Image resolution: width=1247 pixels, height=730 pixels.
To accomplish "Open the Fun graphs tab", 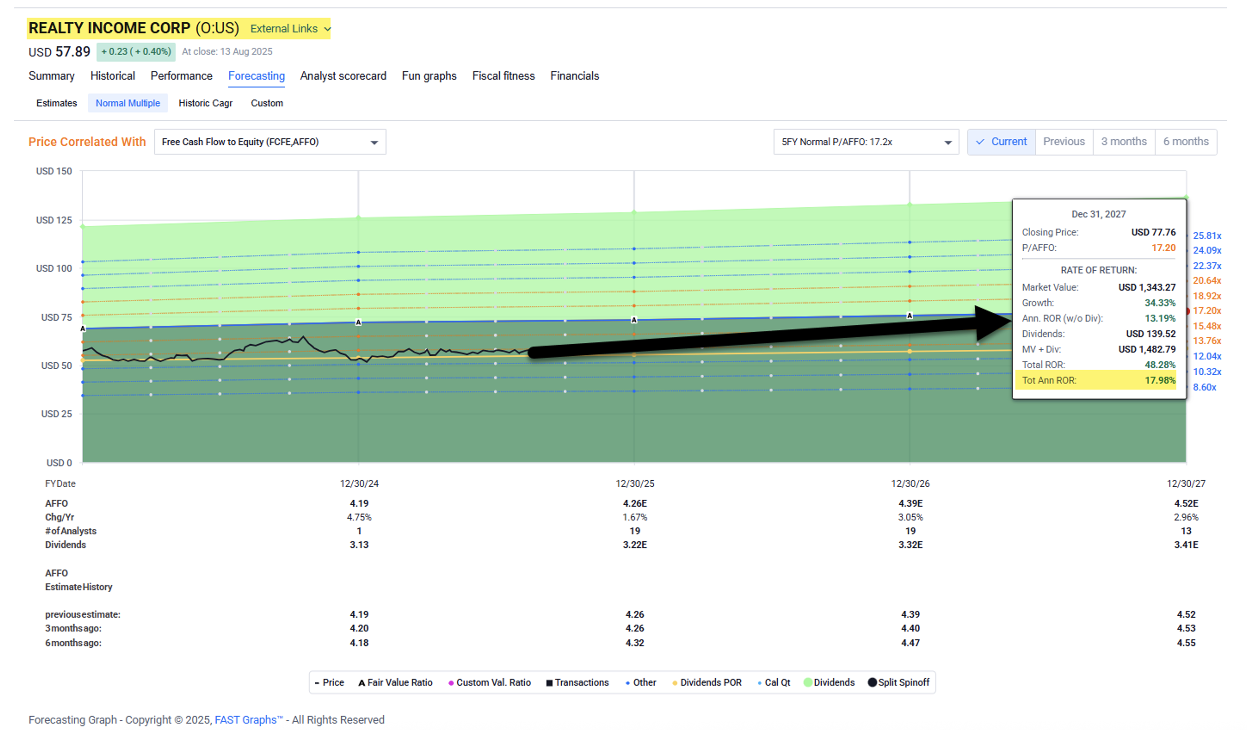I will 429,76.
